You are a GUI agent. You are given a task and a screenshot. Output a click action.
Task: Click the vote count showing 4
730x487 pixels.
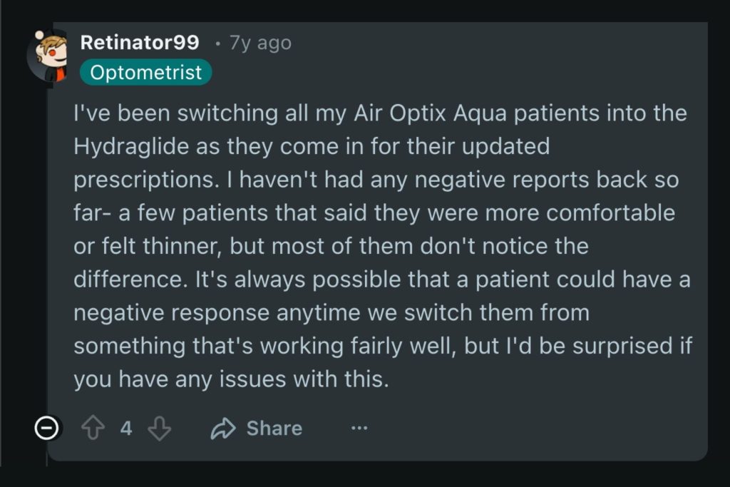click(x=125, y=428)
